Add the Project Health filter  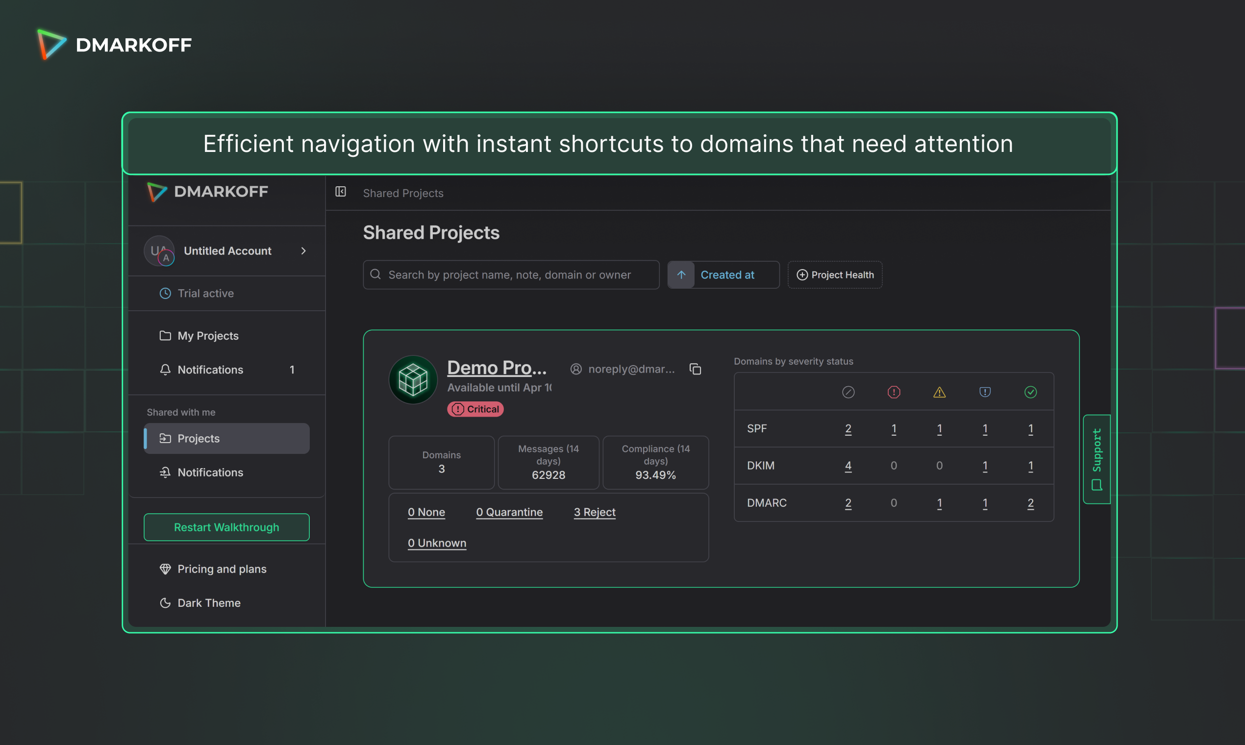point(835,274)
